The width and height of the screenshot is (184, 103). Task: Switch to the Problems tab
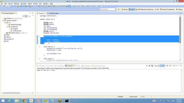(x=41, y=66)
